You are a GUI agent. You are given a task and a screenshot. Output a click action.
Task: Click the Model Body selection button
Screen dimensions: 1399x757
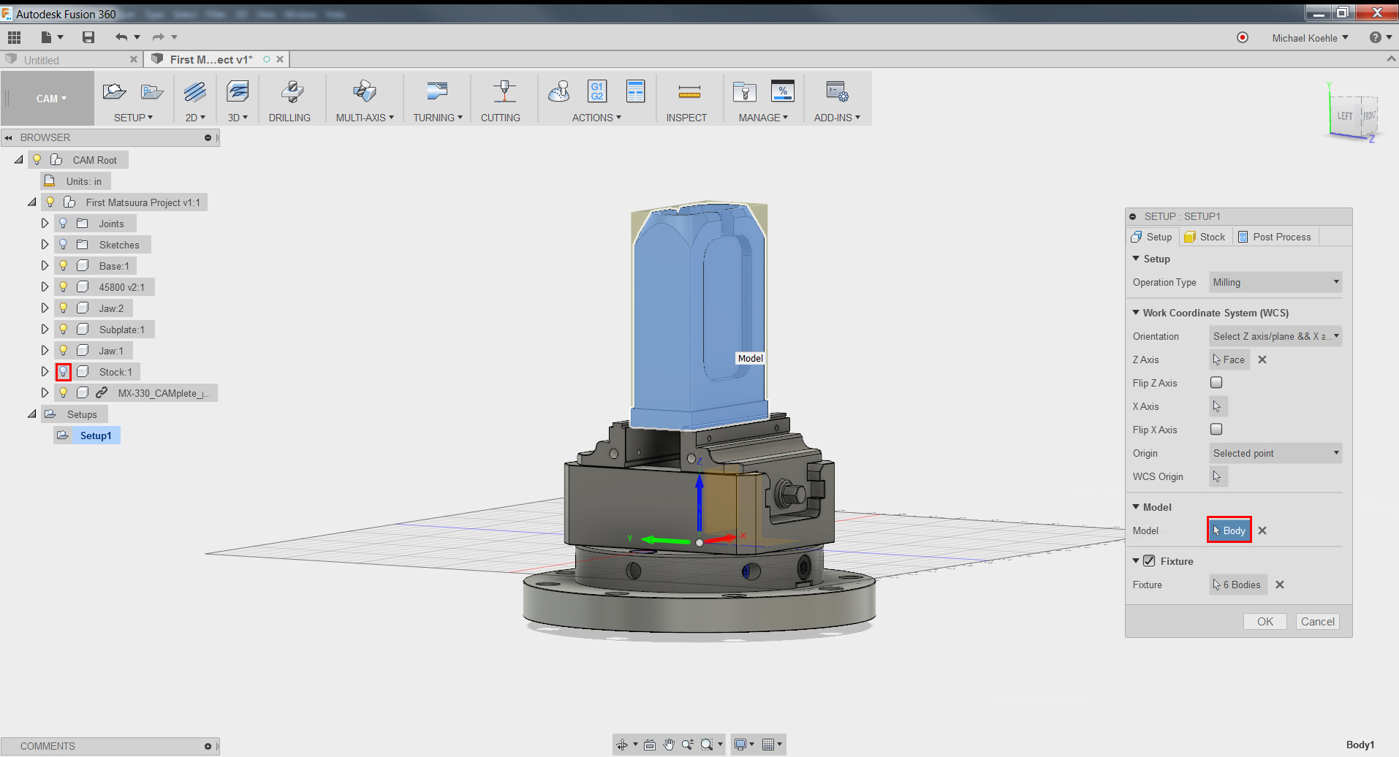click(1229, 530)
